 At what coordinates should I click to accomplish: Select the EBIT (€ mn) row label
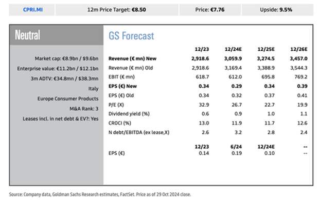pyautogui.click(x=121, y=77)
